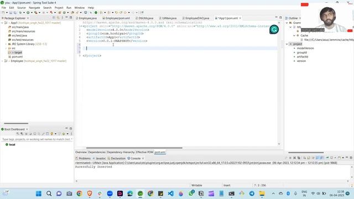Click Remove All Terminated Launches in Console

click(x=299, y=158)
